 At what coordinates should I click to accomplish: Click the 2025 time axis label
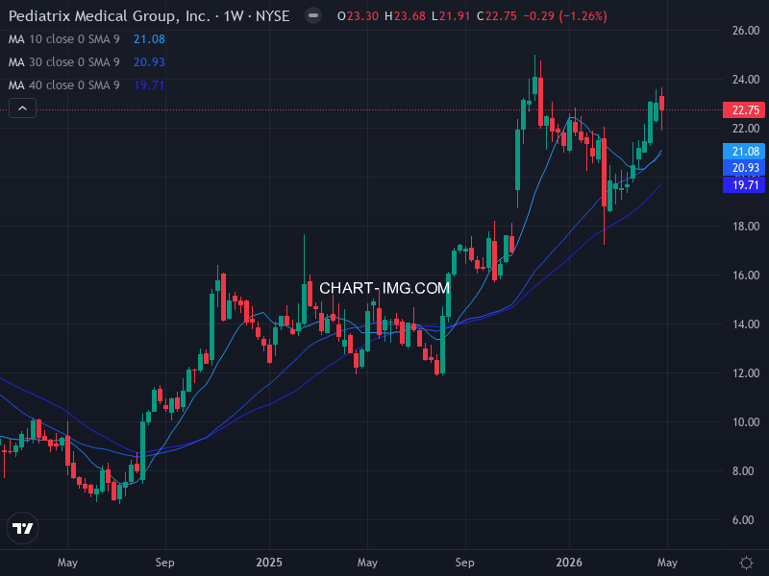[269, 563]
